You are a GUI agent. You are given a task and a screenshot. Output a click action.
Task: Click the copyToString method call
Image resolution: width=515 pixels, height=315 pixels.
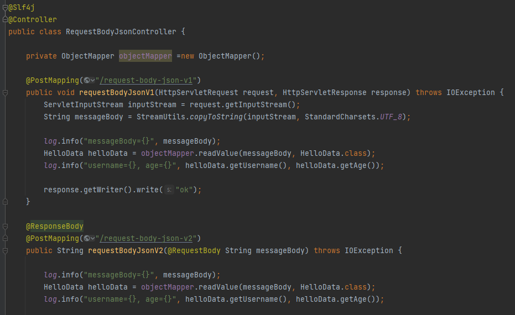[216, 117]
